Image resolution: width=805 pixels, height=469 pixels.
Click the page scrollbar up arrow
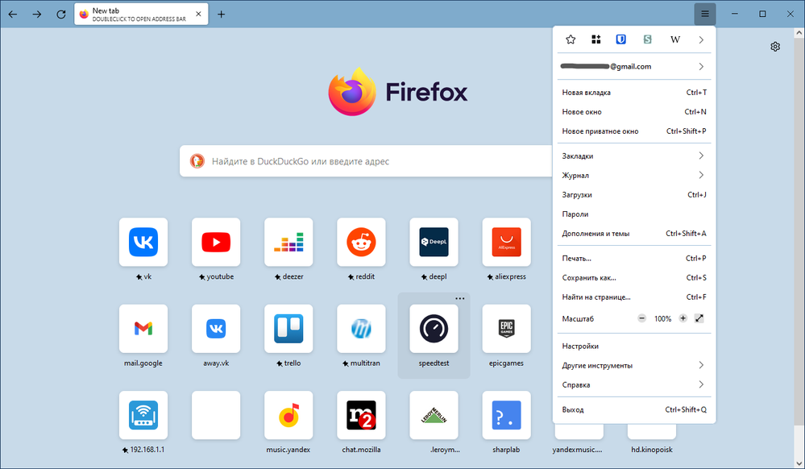[x=799, y=32]
